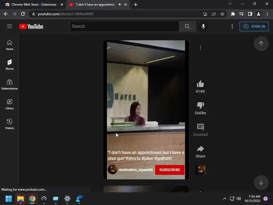The image size is (273, 205).
Task: Open the Windows Start menu
Action: pos(9,199)
